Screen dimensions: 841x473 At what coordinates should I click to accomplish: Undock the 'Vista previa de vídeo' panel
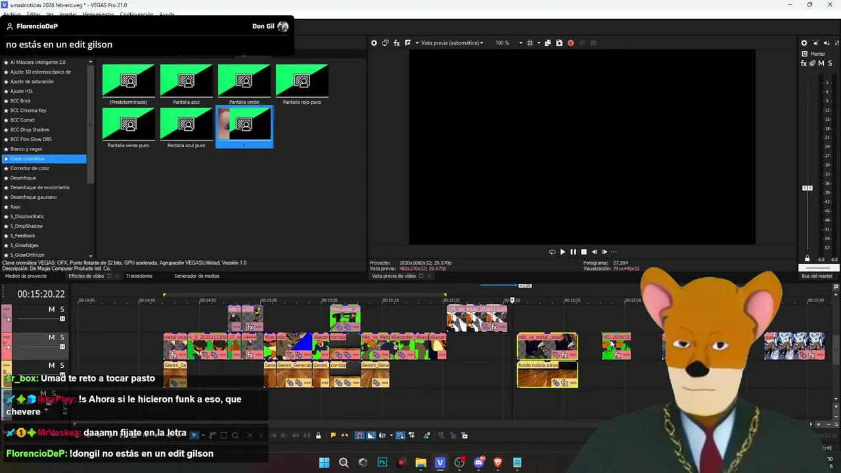[421, 276]
